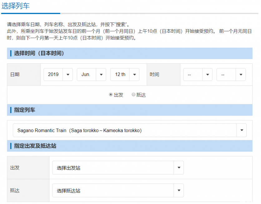261x204 pixels.
Task: Click the 抵达 row label in station table
Action: (28, 190)
